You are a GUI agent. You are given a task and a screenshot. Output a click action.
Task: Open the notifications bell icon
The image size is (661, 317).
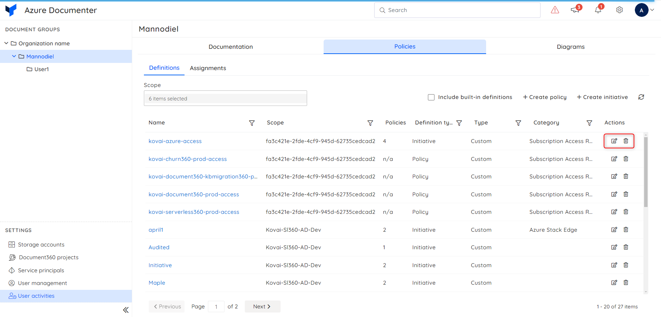[x=598, y=10]
